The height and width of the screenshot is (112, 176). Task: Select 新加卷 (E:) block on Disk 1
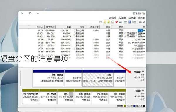(x=117, y=97)
